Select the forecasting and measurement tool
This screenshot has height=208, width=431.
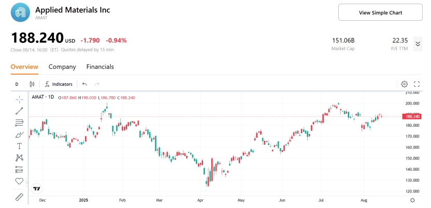19,169
